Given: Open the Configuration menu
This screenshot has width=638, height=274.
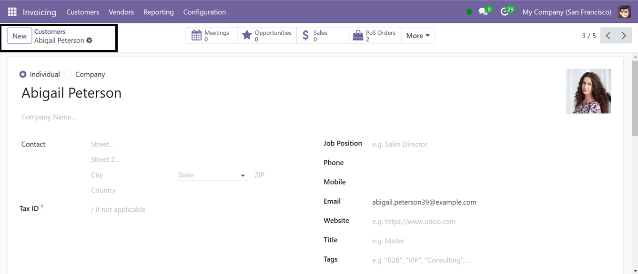Looking at the screenshot, I should (x=204, y=12).
